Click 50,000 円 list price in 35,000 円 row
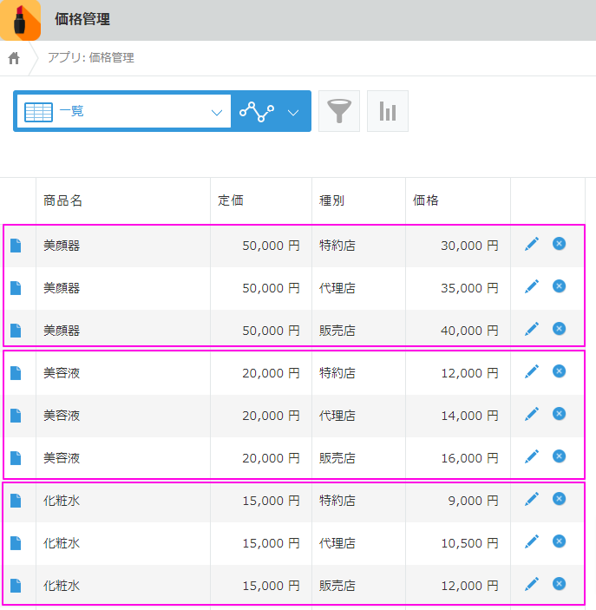The image size is (596, 610). (x=272, y=288)
